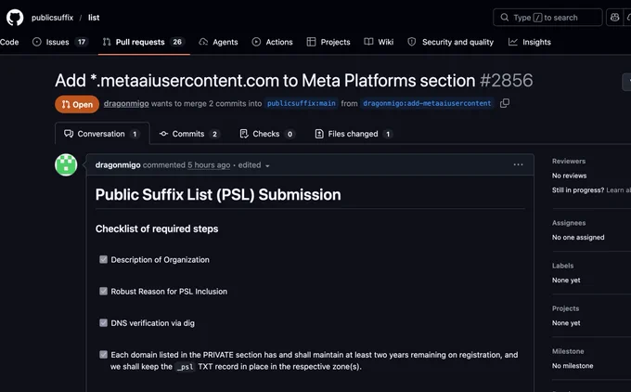Open the Copilot icon next to search

tap(614, 18)
